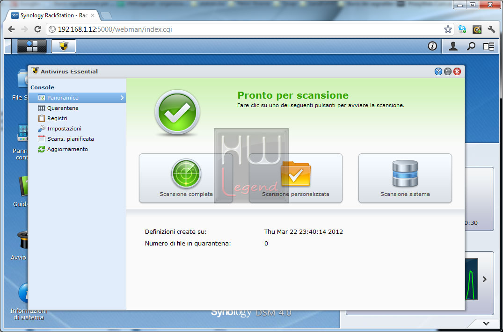Switch to the Synology RackStation tab
The height and width of the screenshot is (332, 503).
pos(54,15)
